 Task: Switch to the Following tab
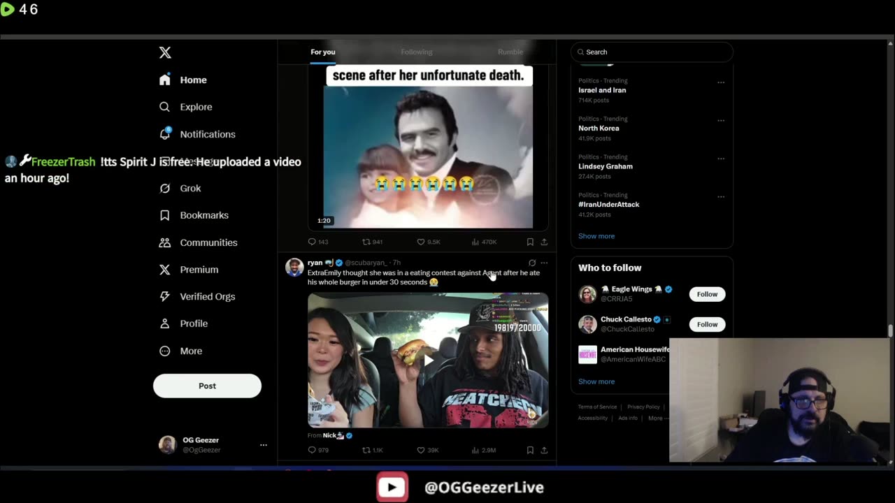coord(417,52)
